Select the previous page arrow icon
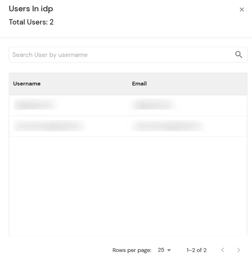Viewport: 252px width, 268px height. tap(223, 250)
